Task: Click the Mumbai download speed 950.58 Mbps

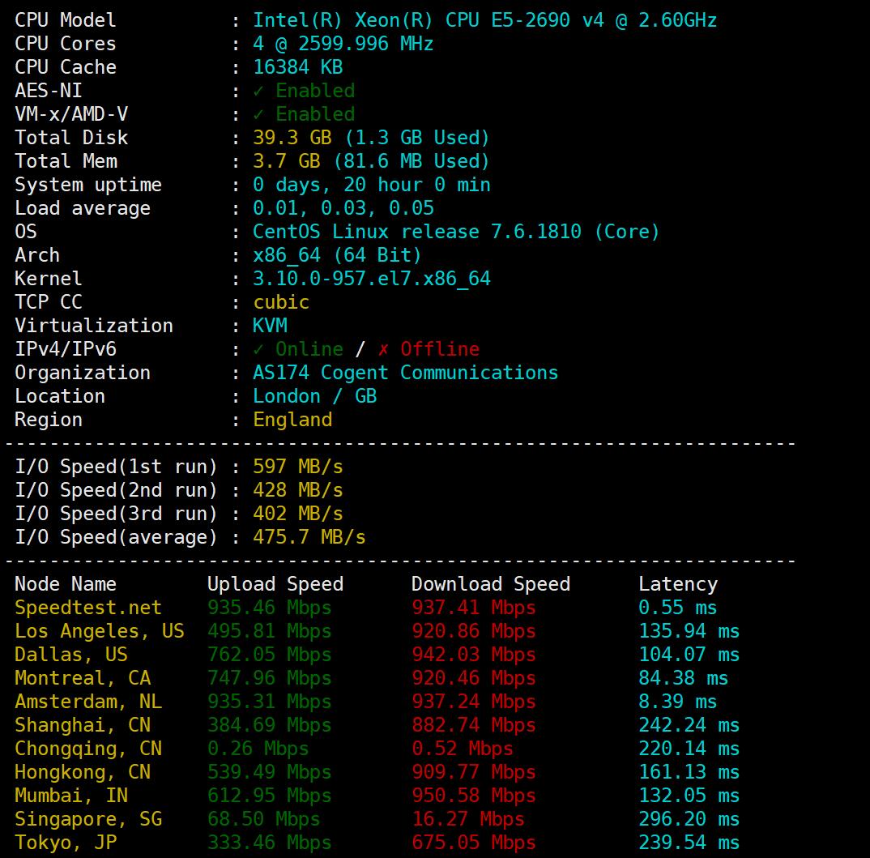Action: (473, 796)
